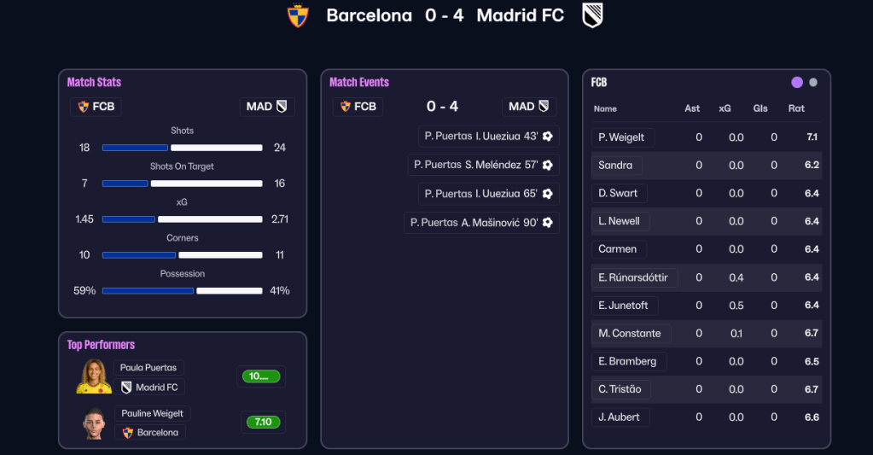Screen dimensions: 873x455
Task: Select the purple page dot in FCB panel
Action: tap(797, 83)
